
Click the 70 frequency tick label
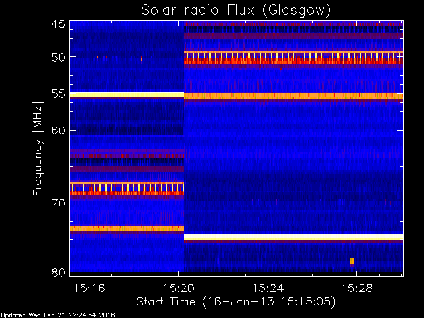[58, 203]
